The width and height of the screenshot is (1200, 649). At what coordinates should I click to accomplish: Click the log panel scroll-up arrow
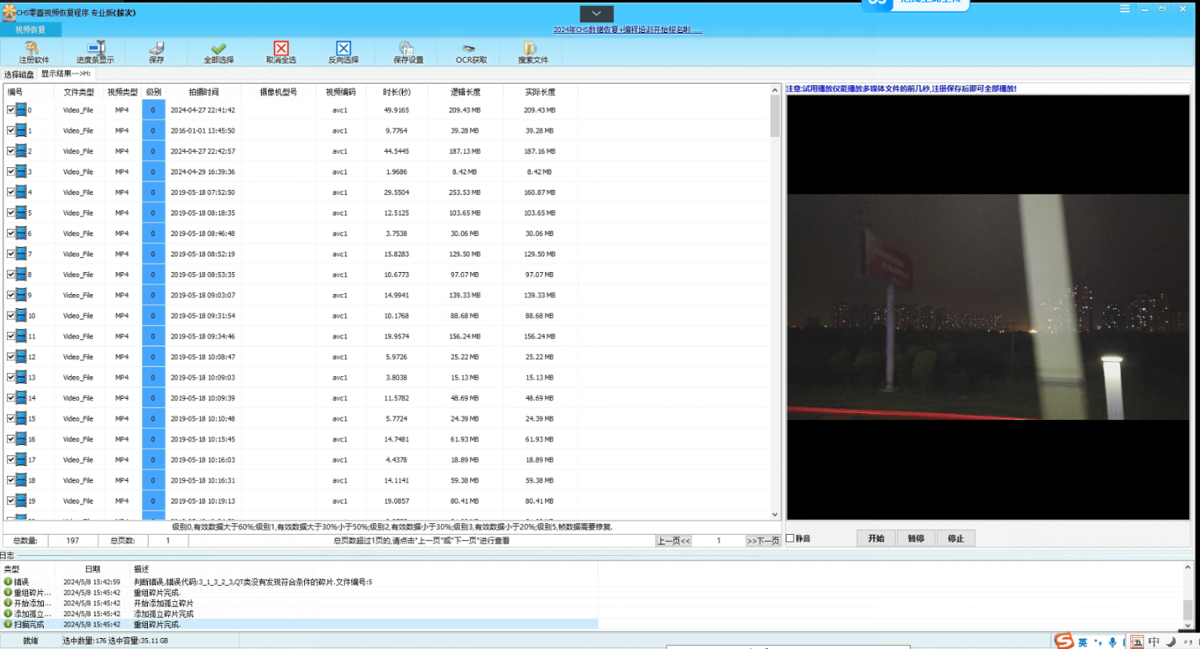pyautogui.click(x=1187, y=568)
